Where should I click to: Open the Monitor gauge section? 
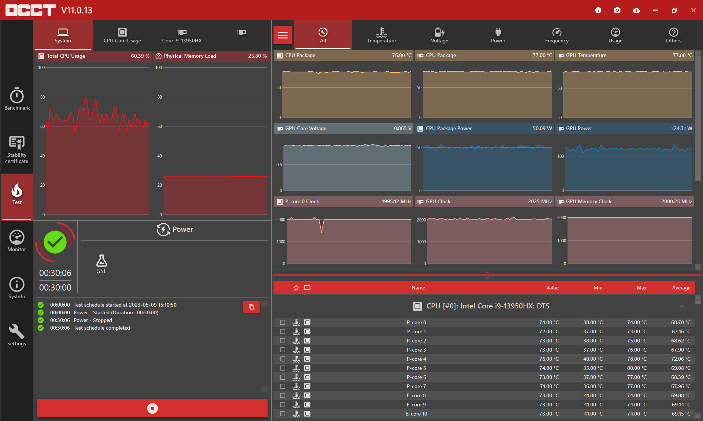(x=17, y=240)
